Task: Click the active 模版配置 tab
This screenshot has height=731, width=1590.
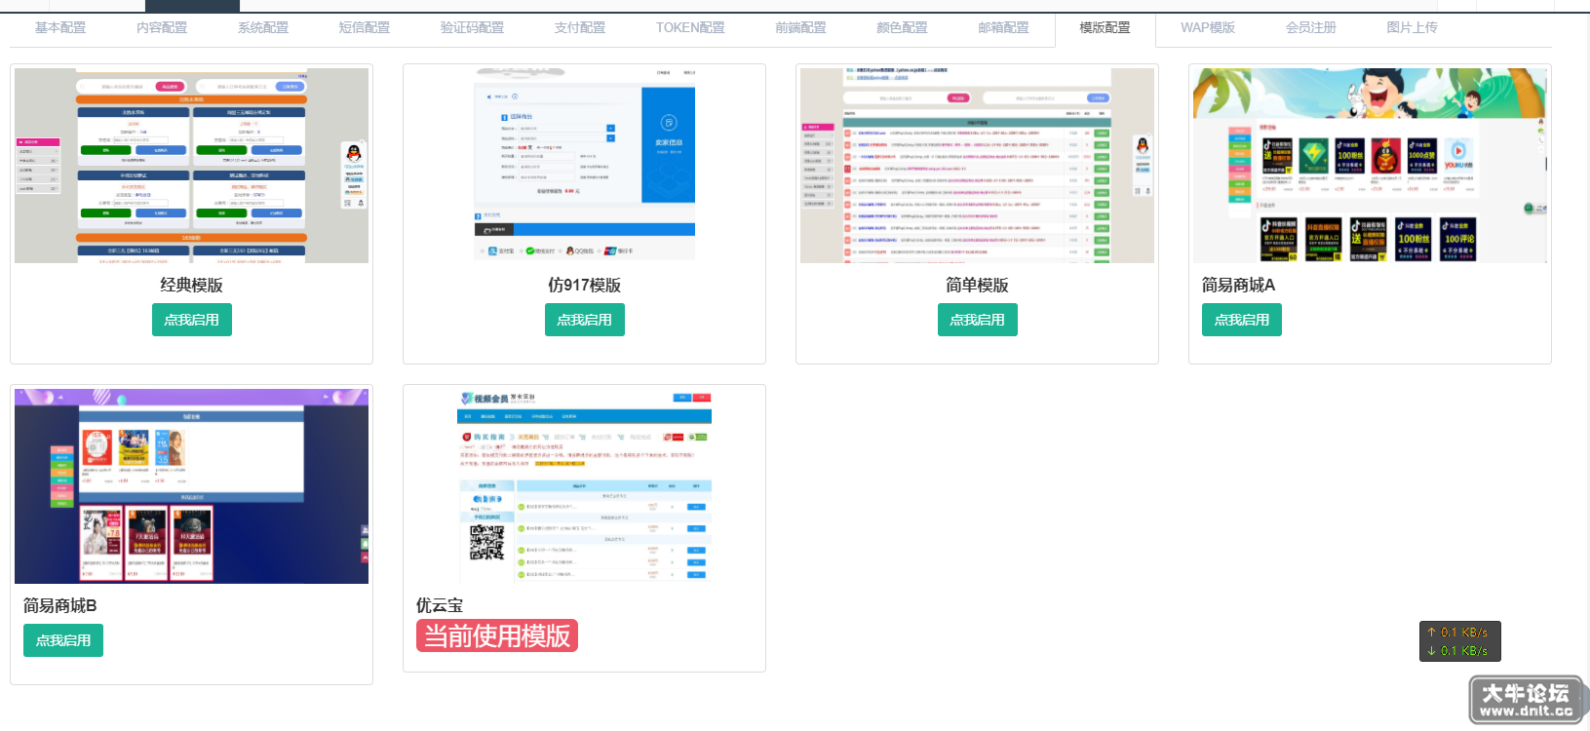Action: click(x=1105, y=28)
